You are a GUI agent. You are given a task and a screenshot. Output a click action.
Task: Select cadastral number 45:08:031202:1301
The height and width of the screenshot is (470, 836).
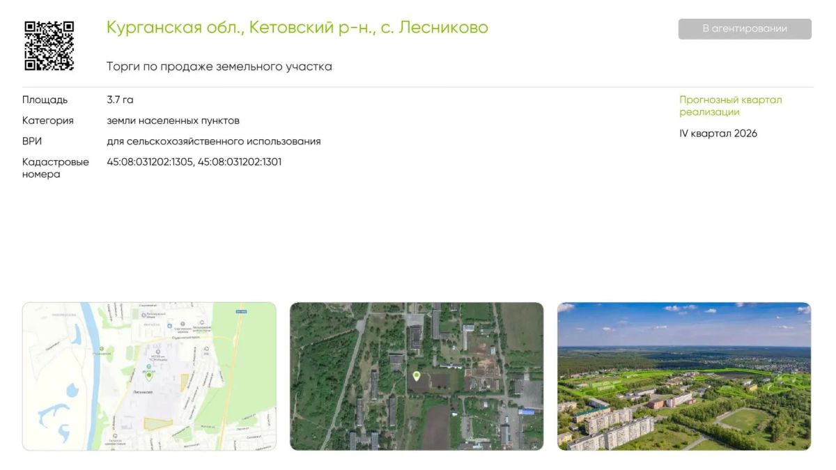pyautogui.click(x=240, y=162)
